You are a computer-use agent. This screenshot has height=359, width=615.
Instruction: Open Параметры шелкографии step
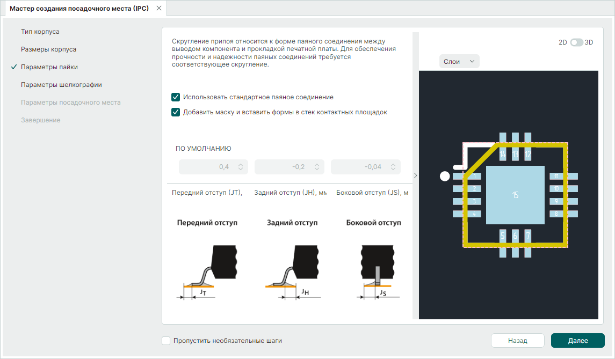tap(61, 85)
